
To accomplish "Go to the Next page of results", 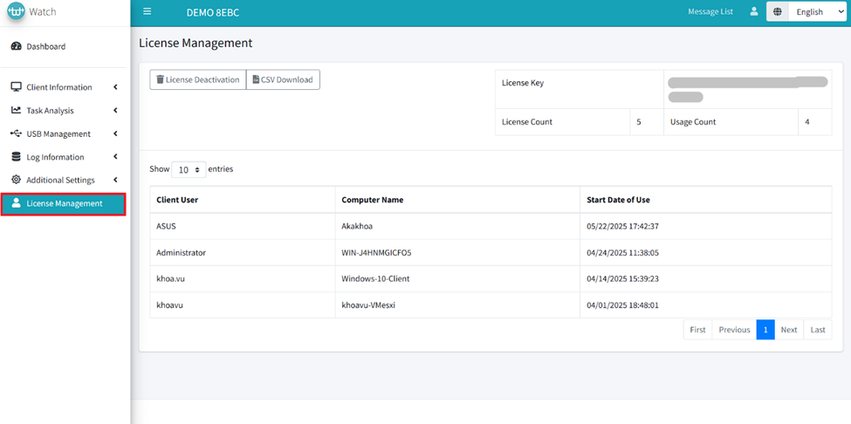I will [x=788, y=330].
